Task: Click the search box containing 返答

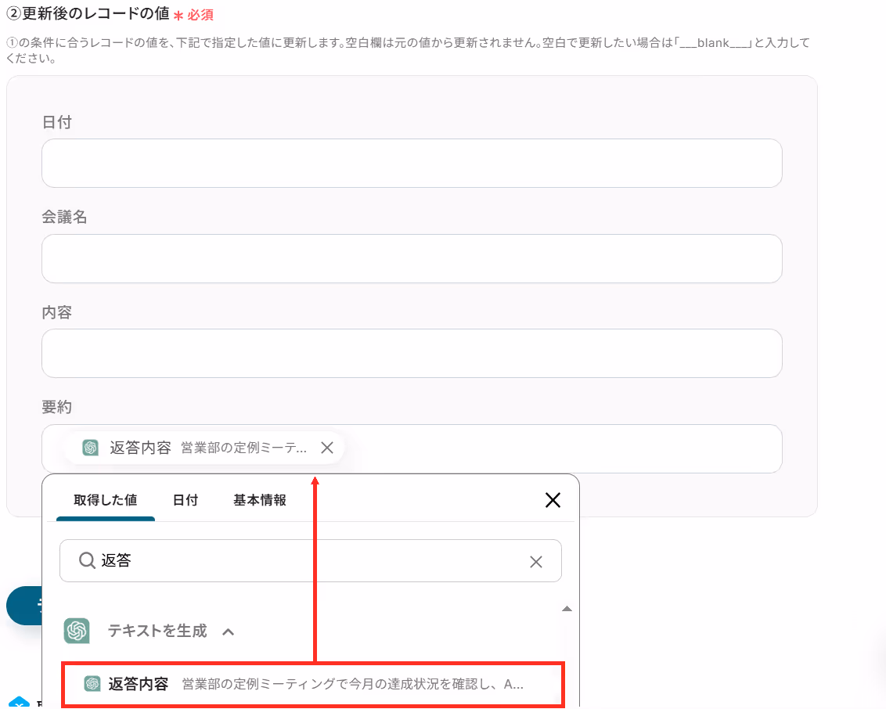Action: (x=311, y=561)
